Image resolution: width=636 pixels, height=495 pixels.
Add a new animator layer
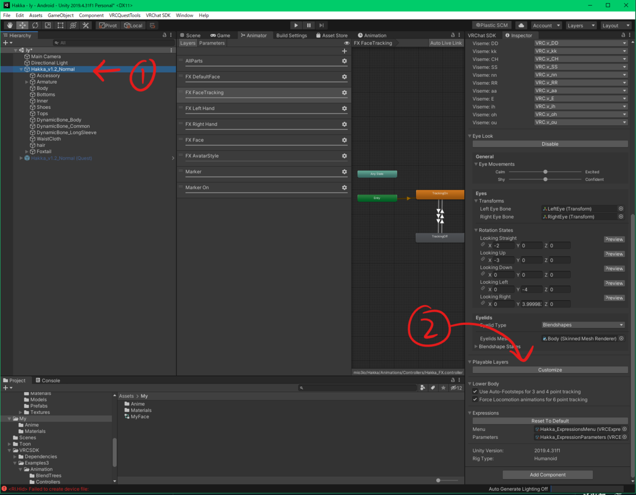[344, 51]
